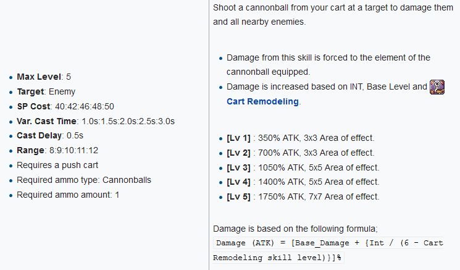Screen dimensions: 460x270
Task: Click the Lv 3 1050% ATK entry
Action: (x=303, y=167)
